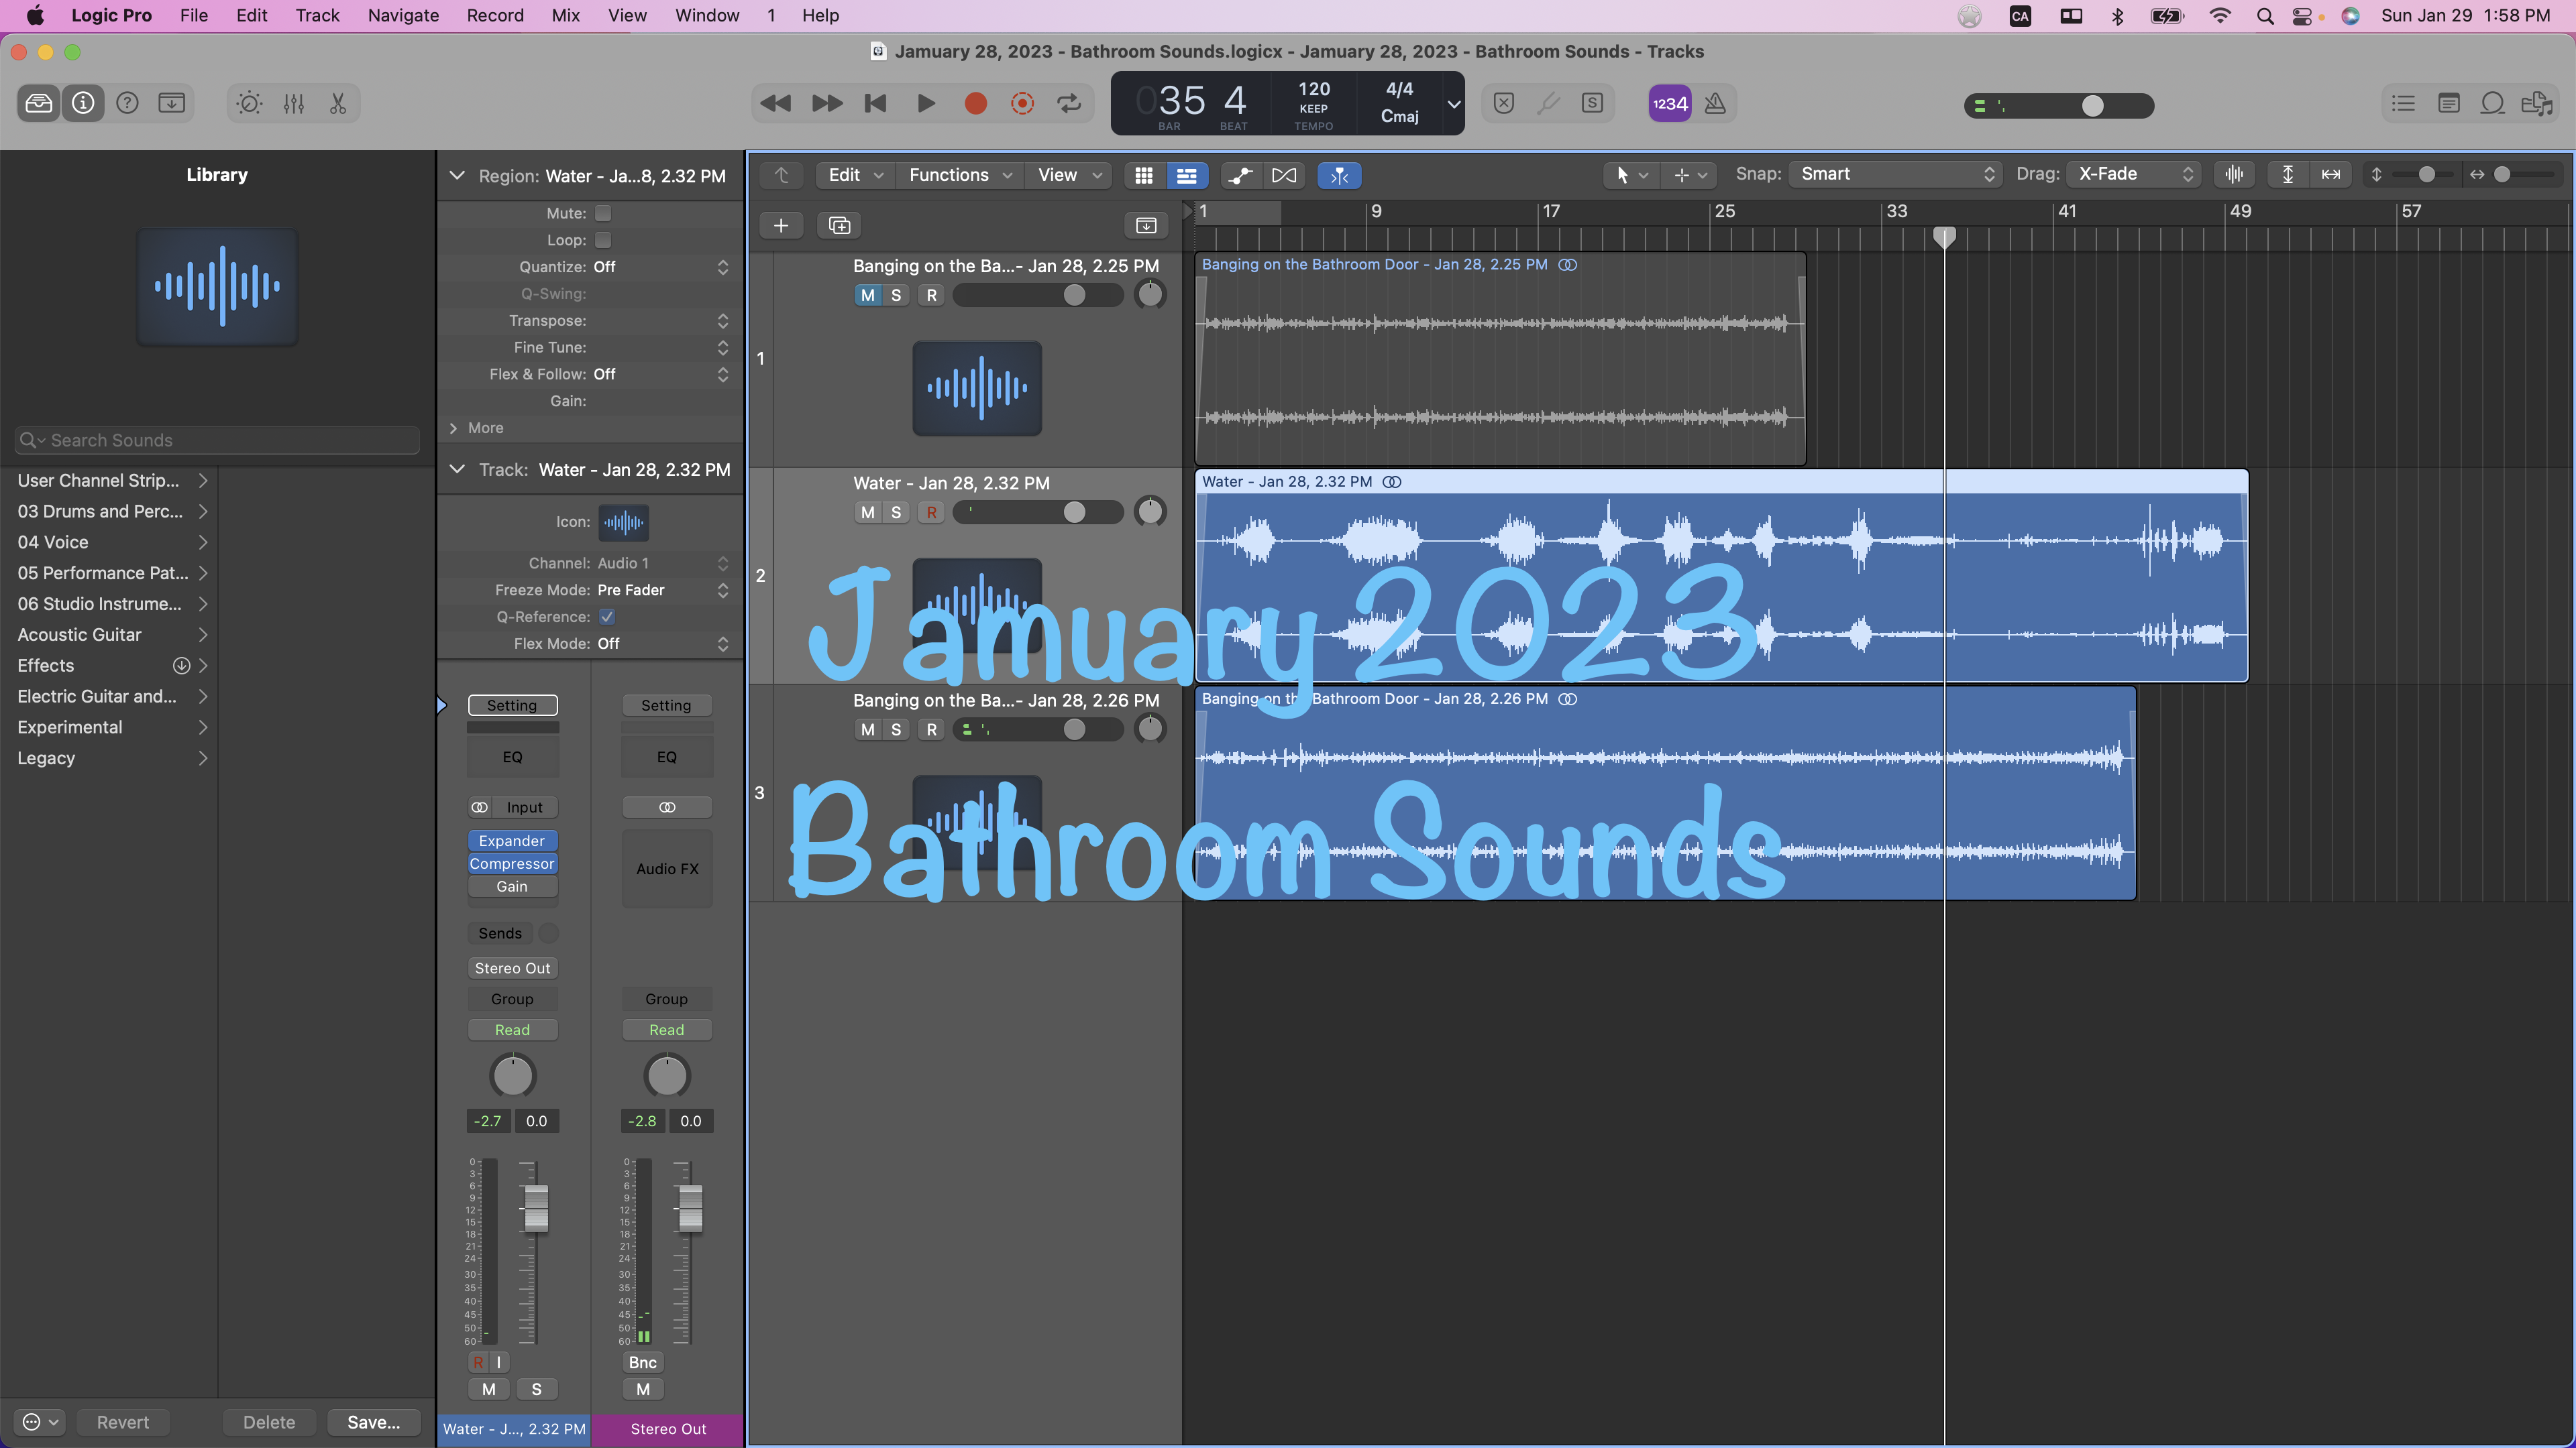
Task: Collapse the Track inspector section
Action: point(457,470)
